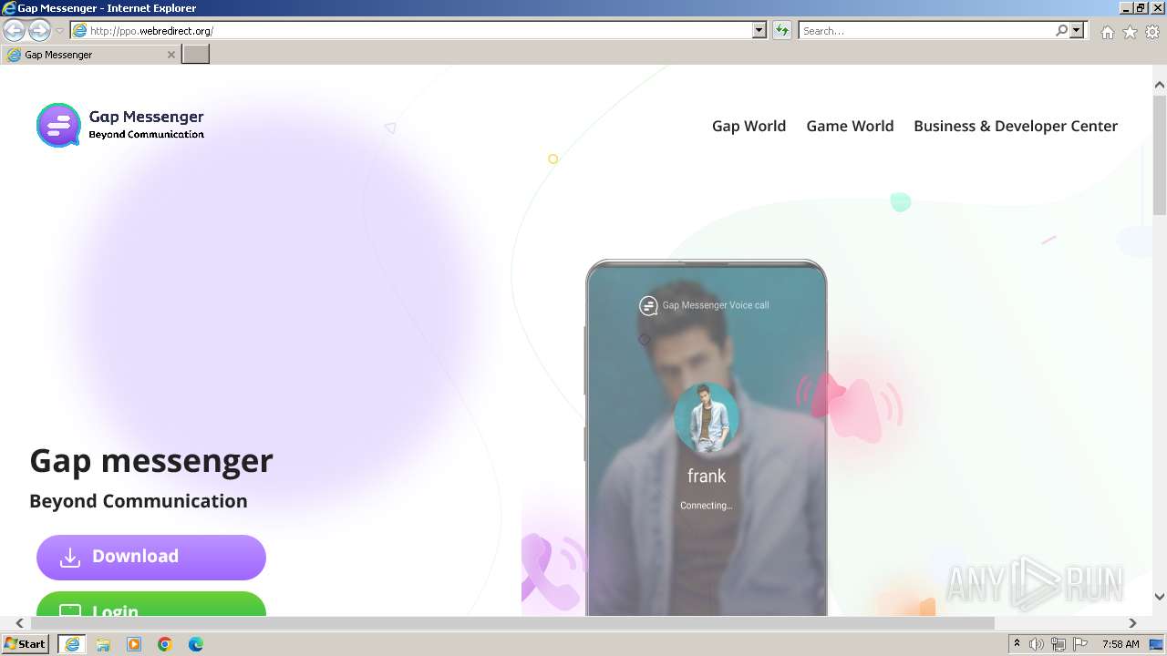Click the horizontal scrollbar thumb
1167x656 pixels.
(x=512, y=623)
